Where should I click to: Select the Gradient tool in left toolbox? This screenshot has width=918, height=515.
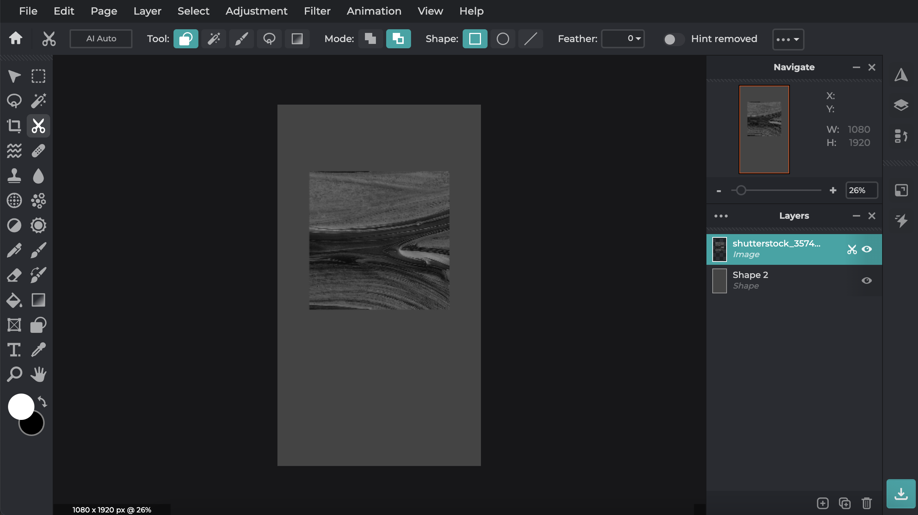[x=38, y=300]
